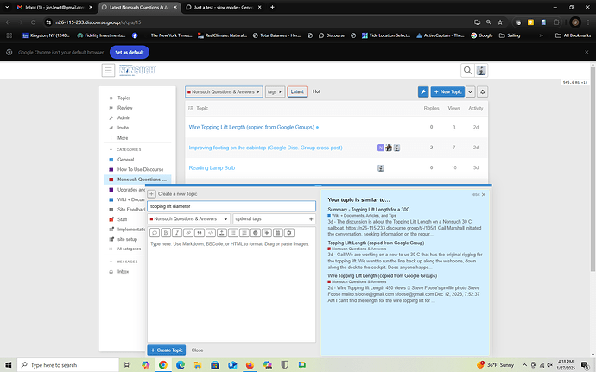Expand the tags filter dropdown

click(276, 91)
